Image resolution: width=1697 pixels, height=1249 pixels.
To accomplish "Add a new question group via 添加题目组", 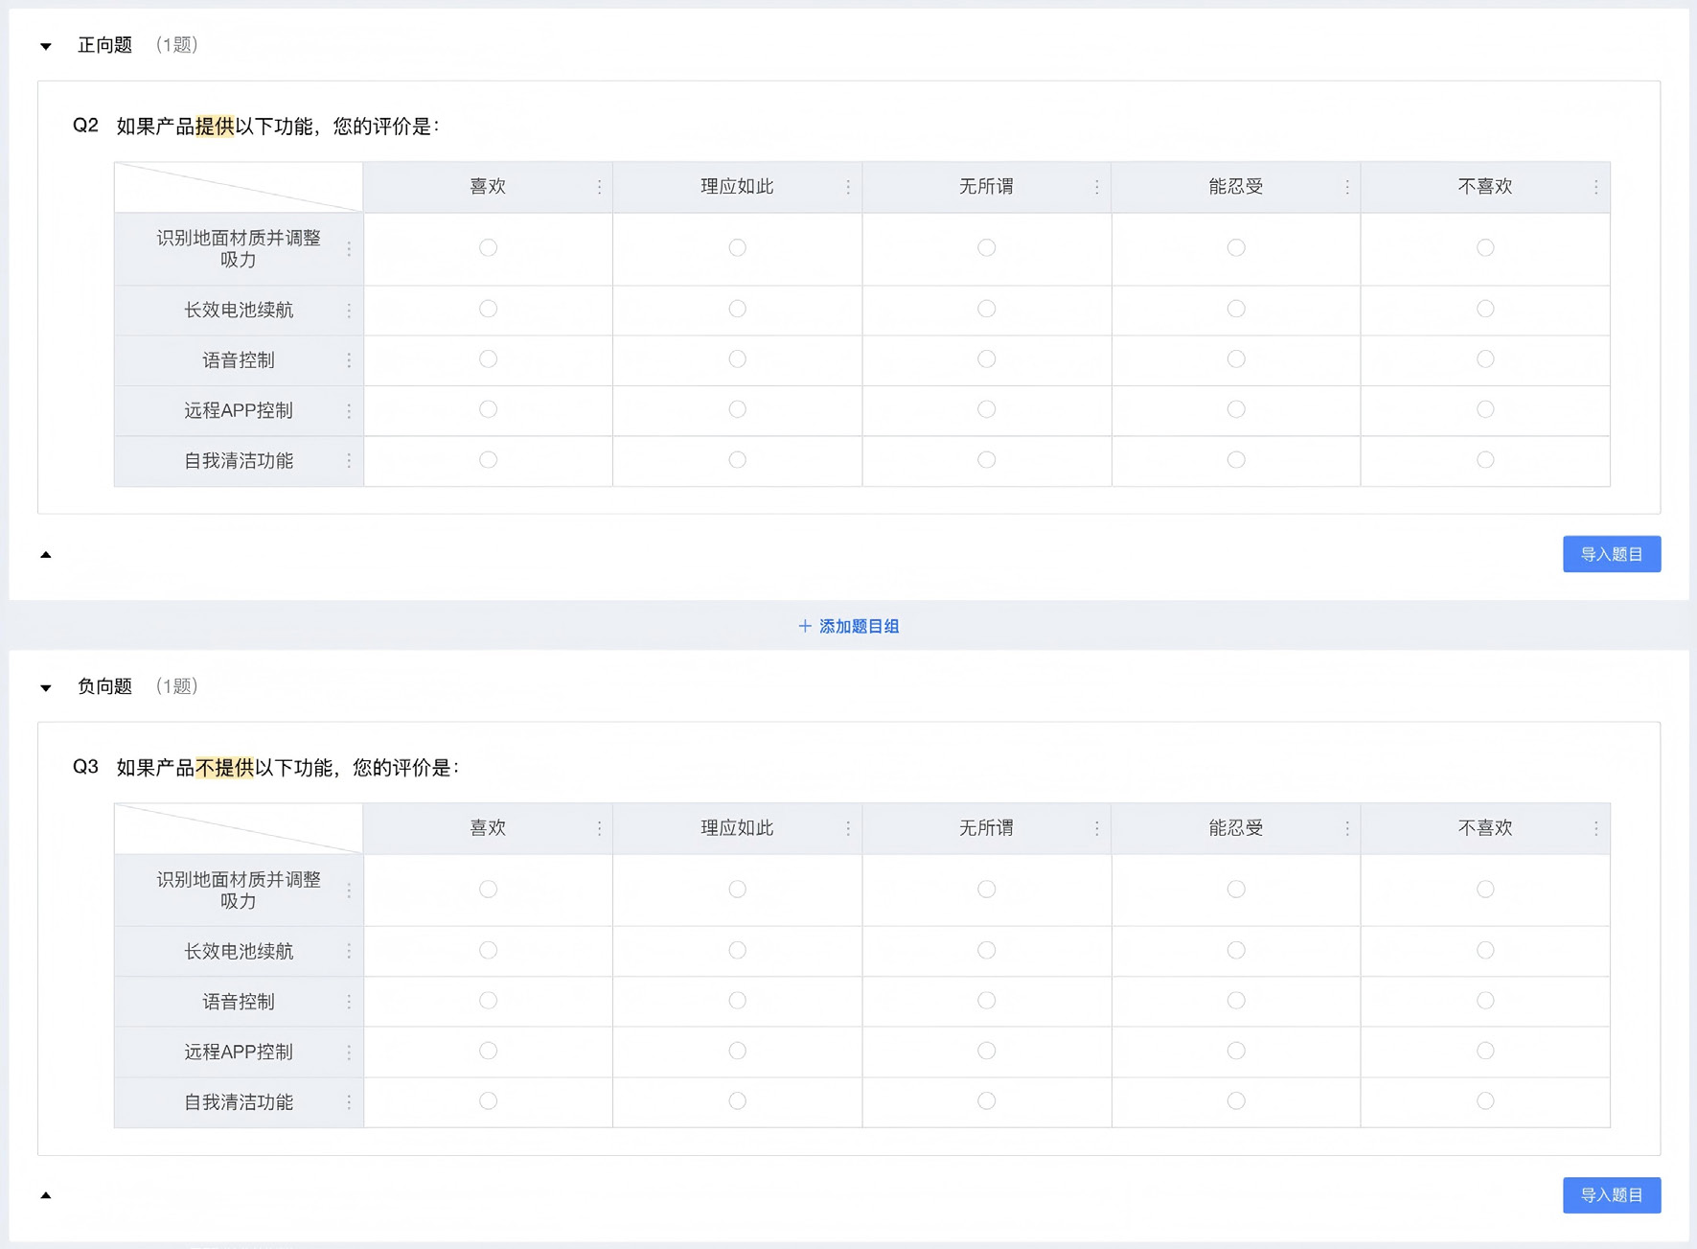I will point(849,626).
